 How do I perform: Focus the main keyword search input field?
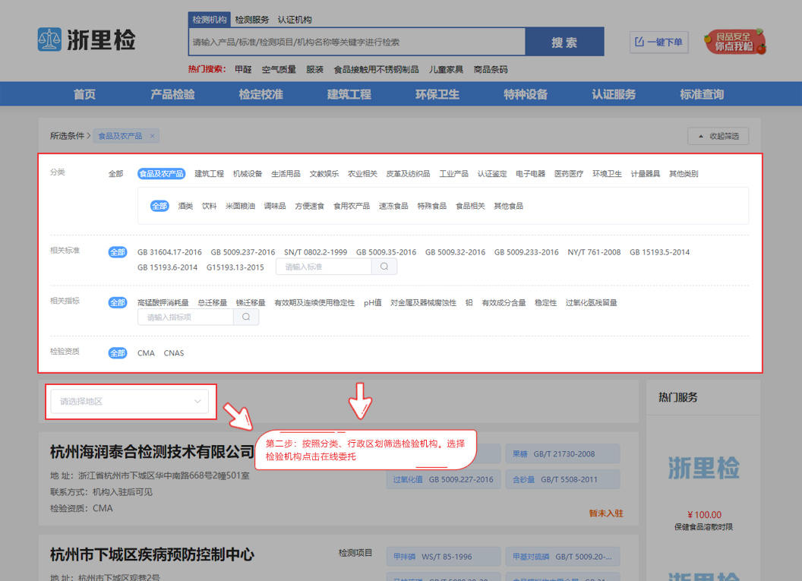tap(357, 42)
